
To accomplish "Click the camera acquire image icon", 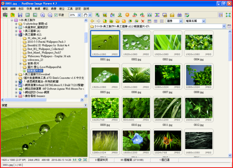I will (x=5, y=15).
